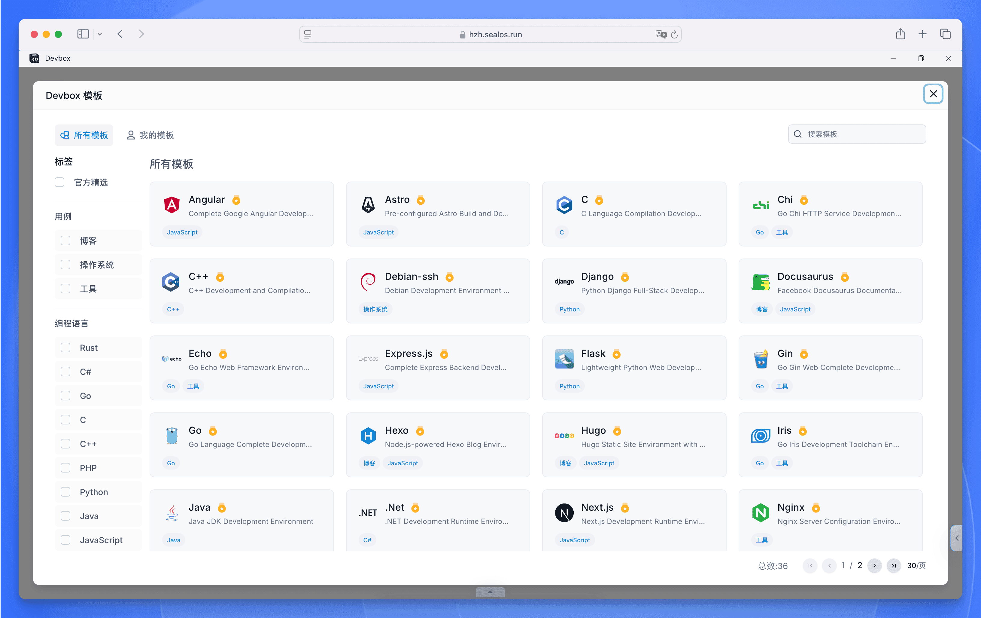Switch to the 所有模板 tab
The width and height of the screenshot is (981, 618).
(x=84, y=135)
